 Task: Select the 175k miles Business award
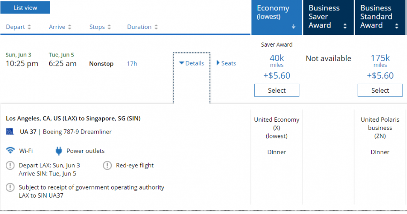tap(380, 90)
